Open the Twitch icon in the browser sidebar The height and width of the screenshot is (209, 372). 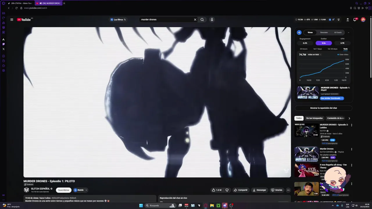point(3,44)
